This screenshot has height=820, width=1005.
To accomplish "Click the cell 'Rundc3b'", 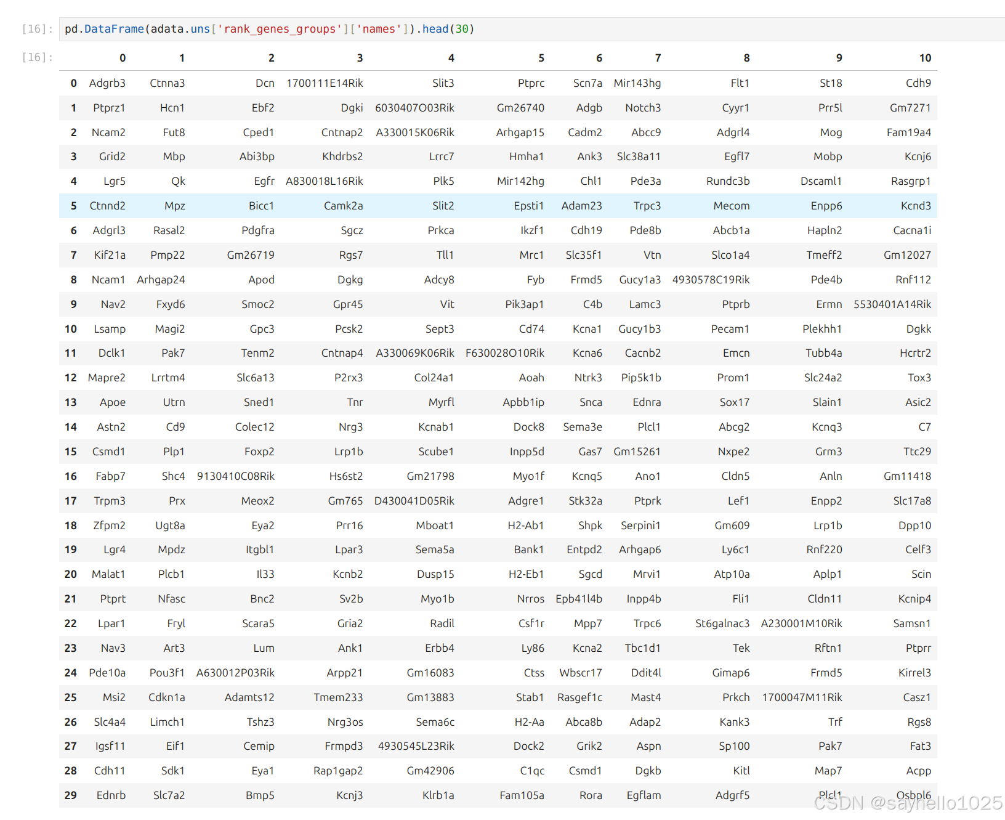I will click(x=728, y=181).
